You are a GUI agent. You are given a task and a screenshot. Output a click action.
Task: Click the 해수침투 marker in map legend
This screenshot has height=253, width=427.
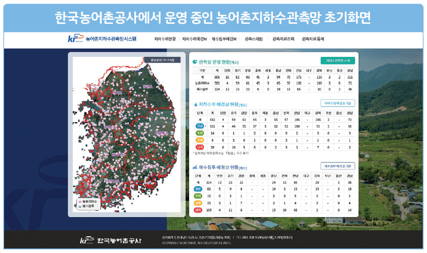point(80,206)
